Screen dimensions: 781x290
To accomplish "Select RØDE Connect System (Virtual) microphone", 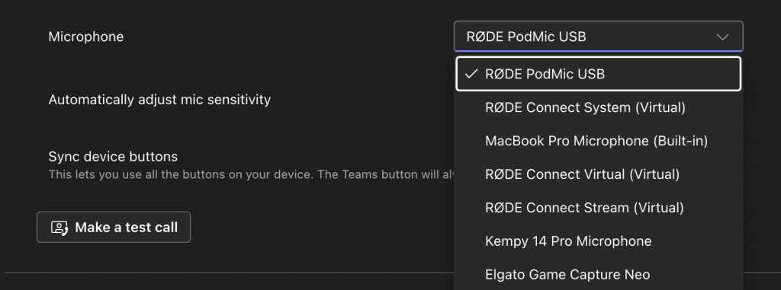I will [x=598, y=107].
